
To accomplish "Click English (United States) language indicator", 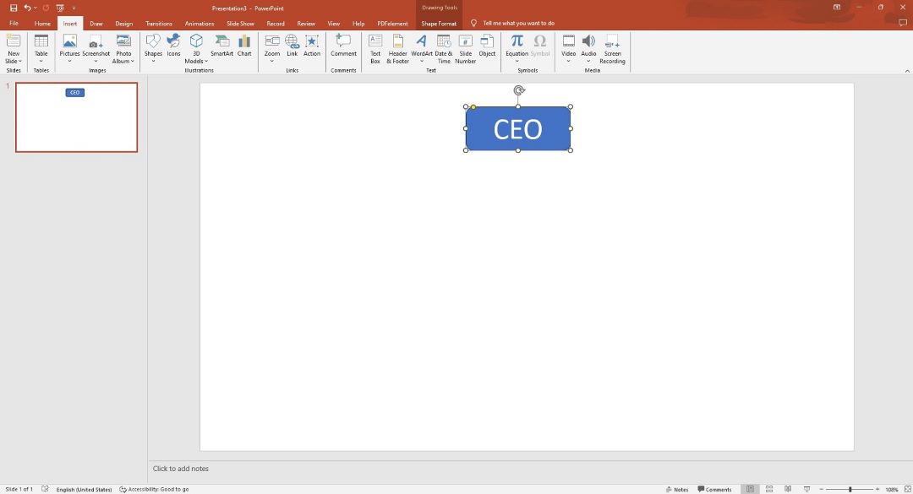I will pyautogui.click(x=84, y=489).
